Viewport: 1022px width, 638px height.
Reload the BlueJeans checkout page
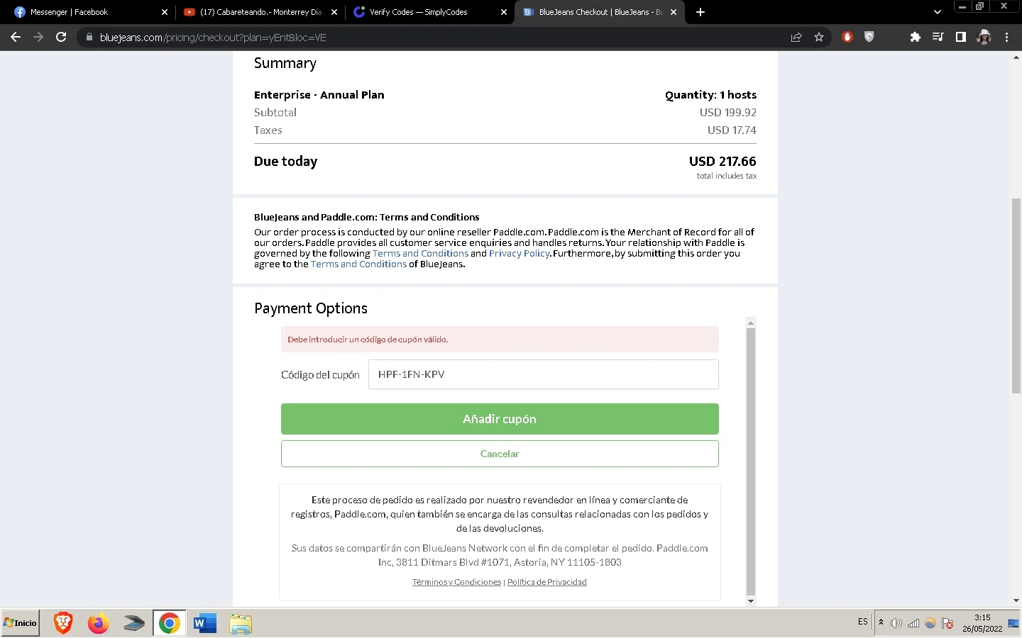(x=61, y=37)
